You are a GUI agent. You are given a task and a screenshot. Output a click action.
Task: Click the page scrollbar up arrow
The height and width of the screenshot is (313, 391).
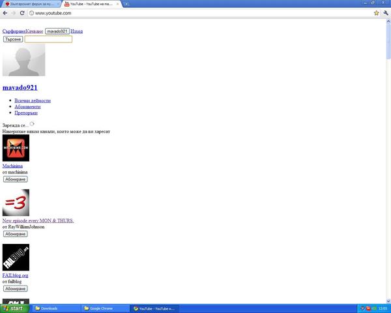coord(388,22)
